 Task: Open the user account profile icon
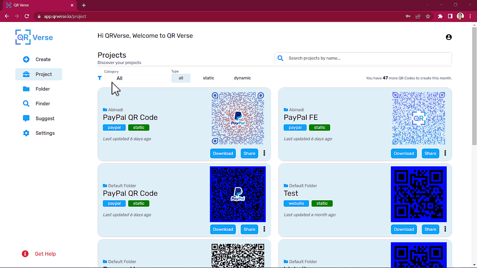coord(449,37)
